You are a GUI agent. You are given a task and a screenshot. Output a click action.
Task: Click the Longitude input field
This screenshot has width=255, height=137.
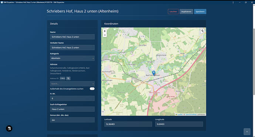click(x=179, y=124)
